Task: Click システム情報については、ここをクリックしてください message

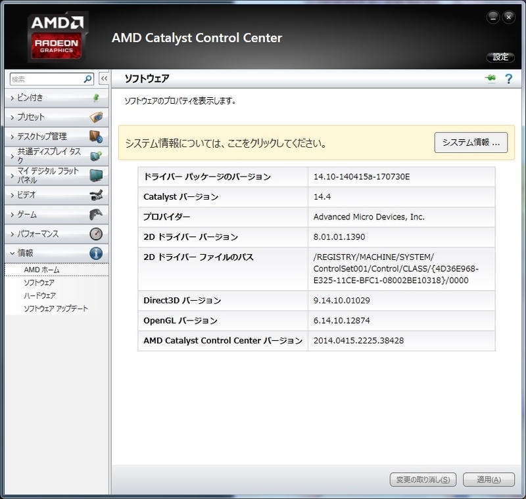Action: 226,143
